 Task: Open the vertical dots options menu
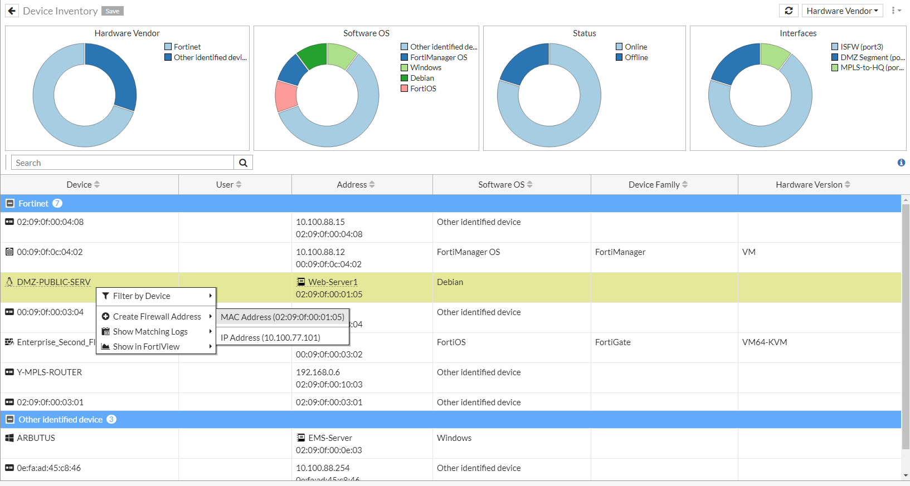(x=896, y=11)
